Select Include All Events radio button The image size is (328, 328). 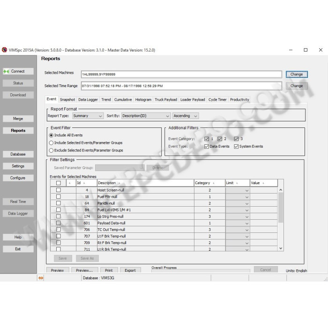[51, 135]
